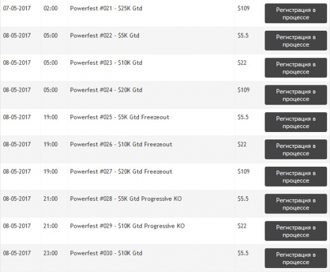Image resolution: width=330 pixels, height=272 pixels.
Task: Click the $109 buy-in for Powerfest #024
Action: [x=244, y=90]
